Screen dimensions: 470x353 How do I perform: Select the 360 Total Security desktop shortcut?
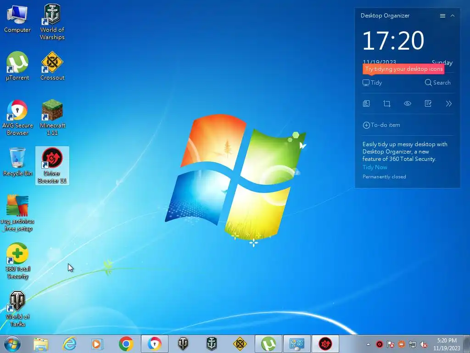click(x=17, y=261)
